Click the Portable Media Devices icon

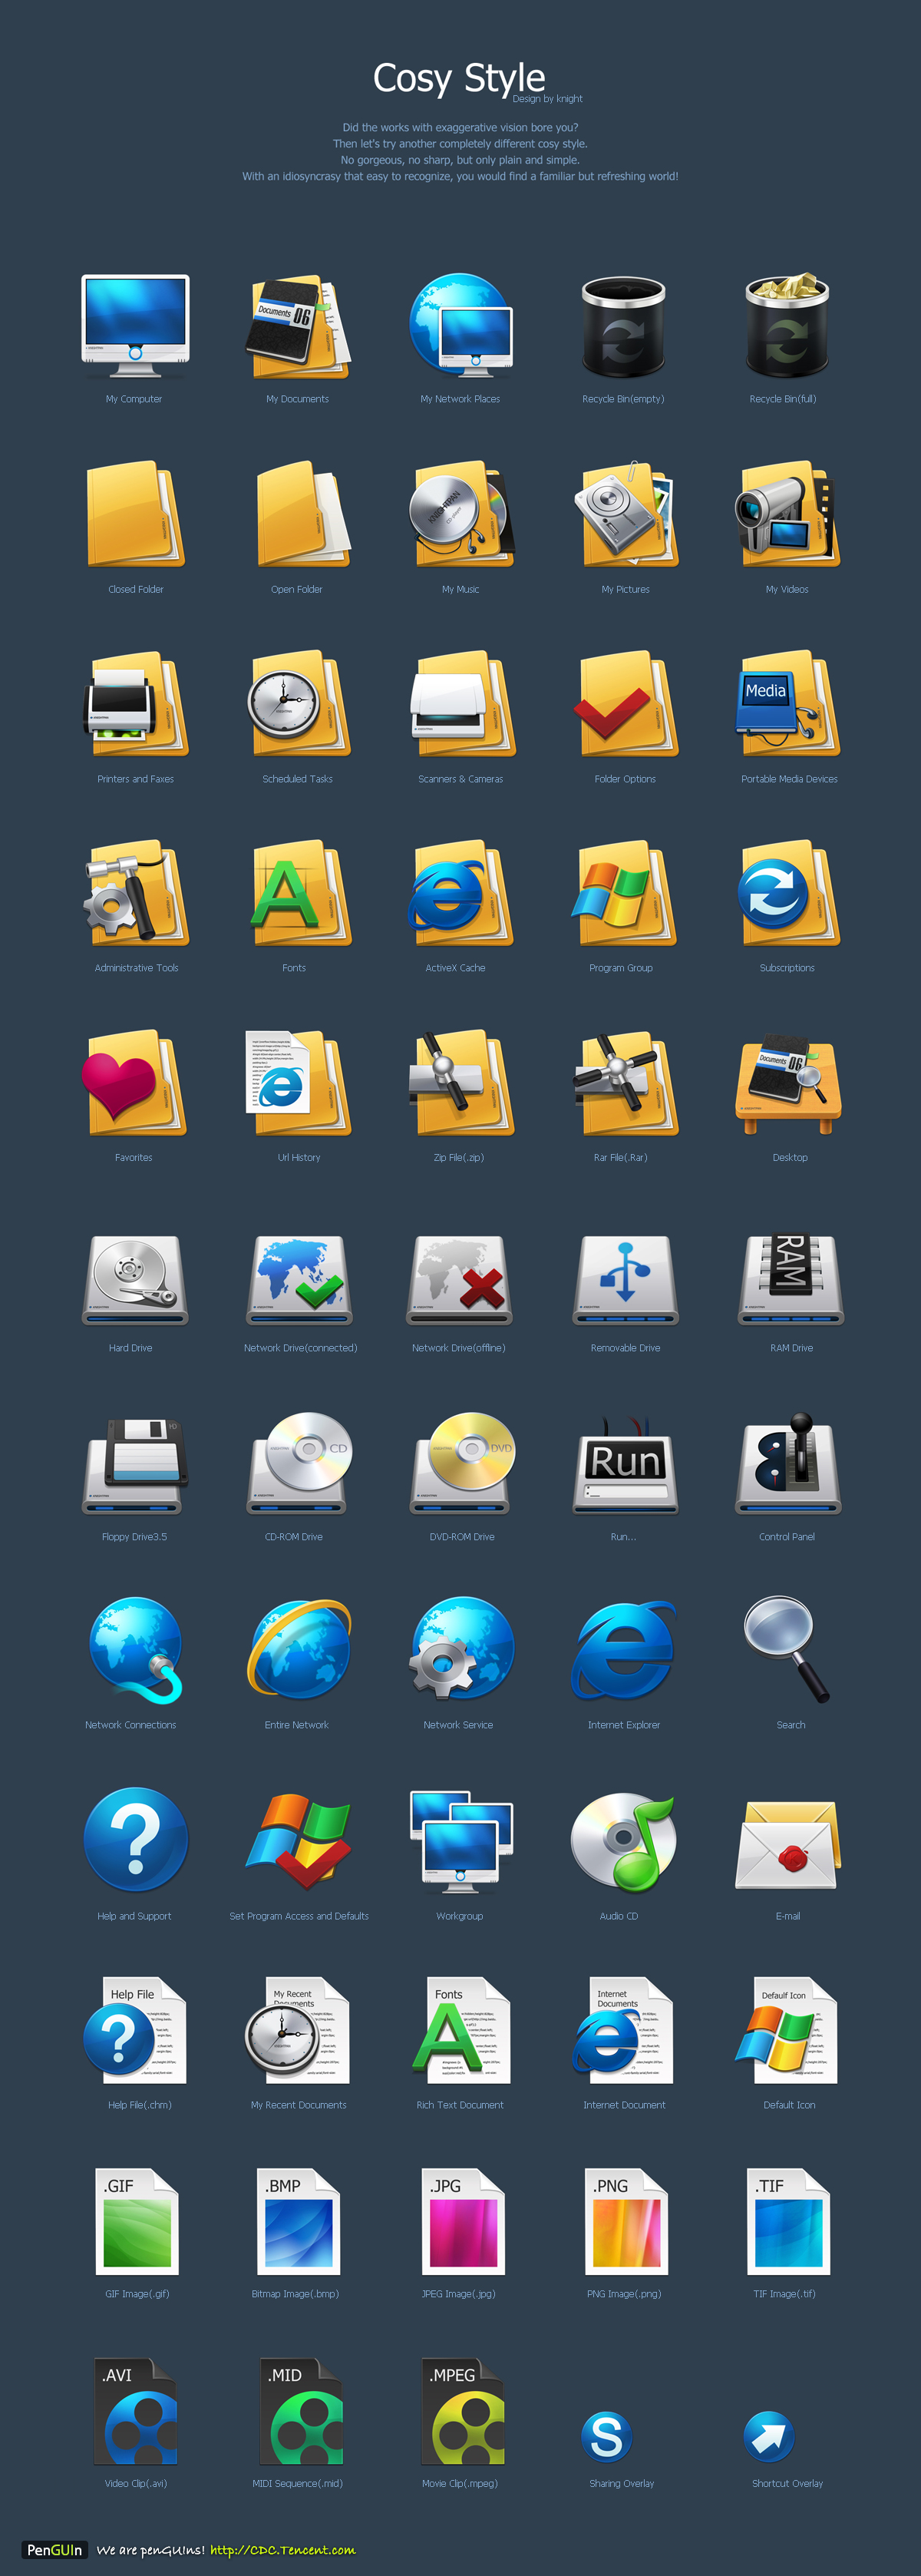(x=788, y=704)
